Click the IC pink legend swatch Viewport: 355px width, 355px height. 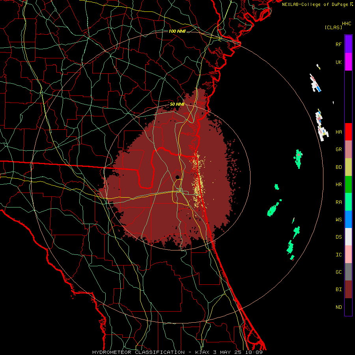[x=348, y=254]
